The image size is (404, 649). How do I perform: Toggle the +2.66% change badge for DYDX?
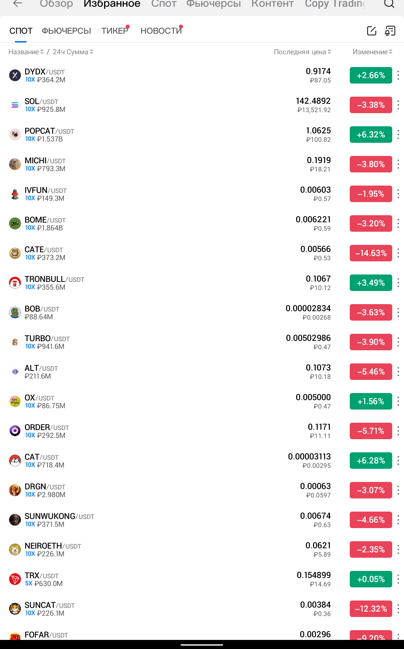[x=371, y=75]
